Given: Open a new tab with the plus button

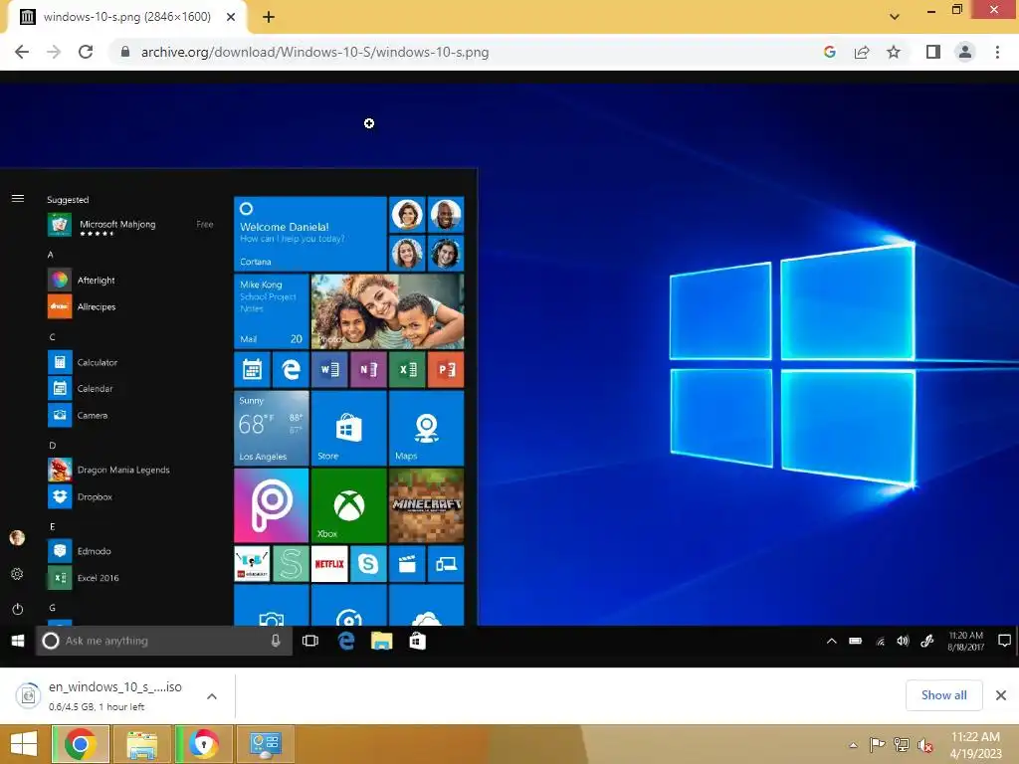Looking at the screenshot, I should (x=269, y=18).
